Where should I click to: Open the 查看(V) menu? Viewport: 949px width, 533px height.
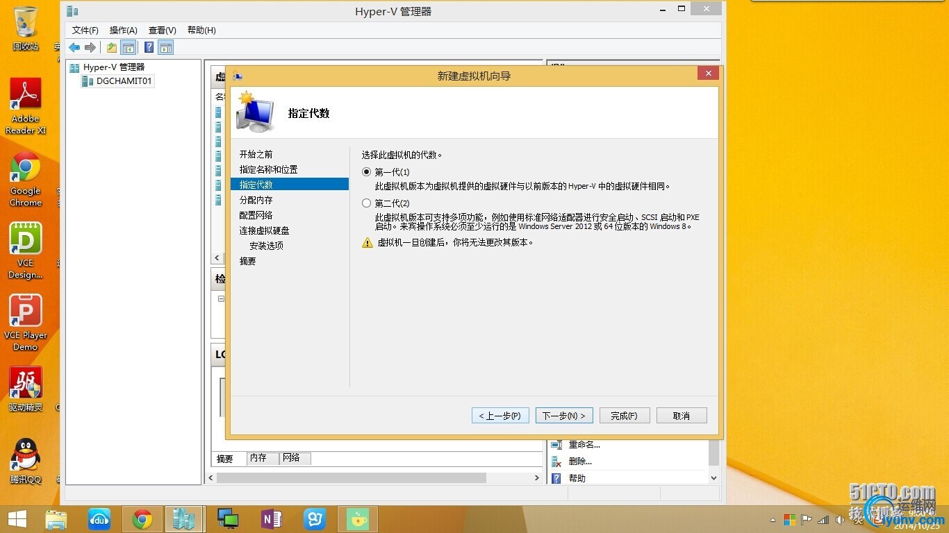pos(163,31)
